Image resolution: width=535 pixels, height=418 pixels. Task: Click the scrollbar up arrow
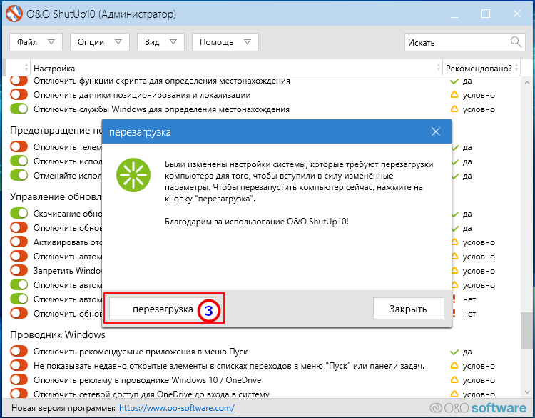click(527, 82)
